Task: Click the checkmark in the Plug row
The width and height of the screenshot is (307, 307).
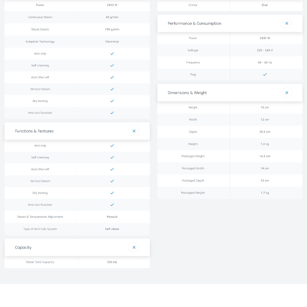Action: tap(265, 74)
